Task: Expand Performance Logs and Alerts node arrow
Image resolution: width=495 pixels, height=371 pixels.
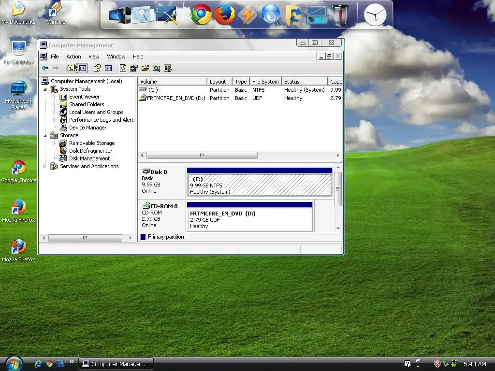Action: coord(54,120)
